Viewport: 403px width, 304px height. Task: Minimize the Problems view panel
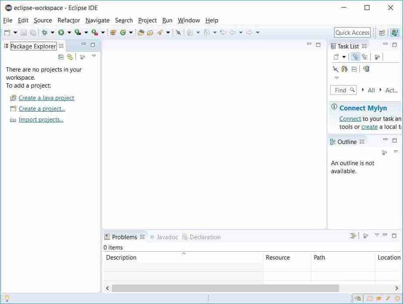pos(385,235)
